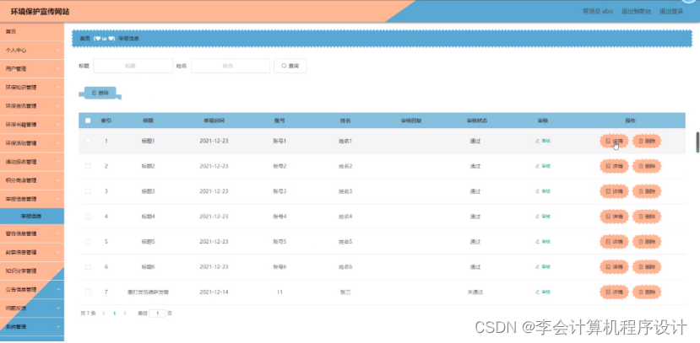Focus the 标题 search input field

click(x=133, y=66)
